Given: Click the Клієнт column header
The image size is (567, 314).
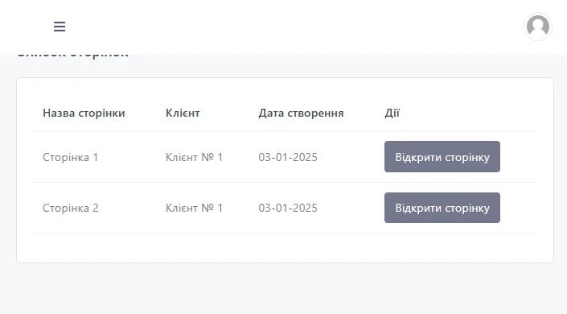Looking at the screenshot, I should pos(183,113).
